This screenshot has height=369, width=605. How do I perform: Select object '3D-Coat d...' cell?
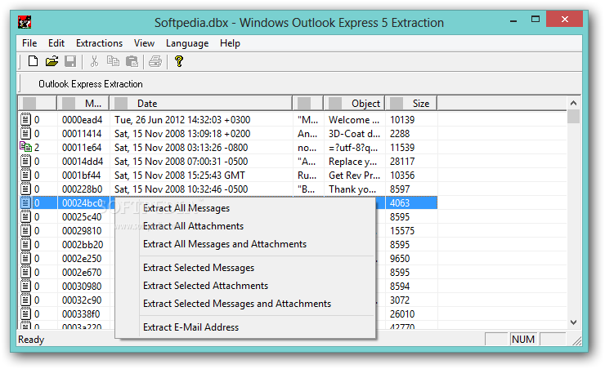[354, 134]
